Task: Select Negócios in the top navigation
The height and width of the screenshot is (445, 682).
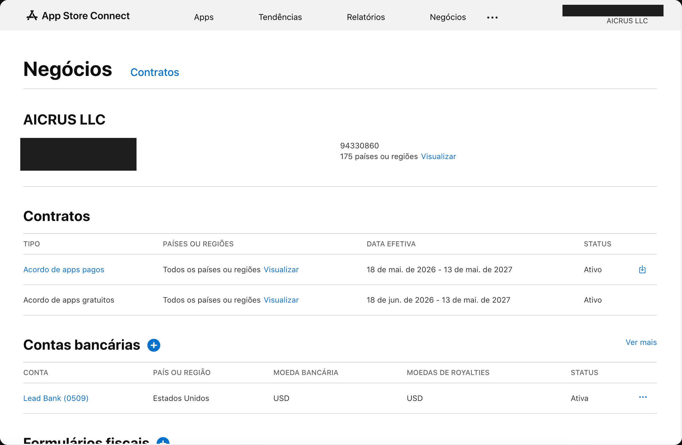Action: (x=448, y=17)
